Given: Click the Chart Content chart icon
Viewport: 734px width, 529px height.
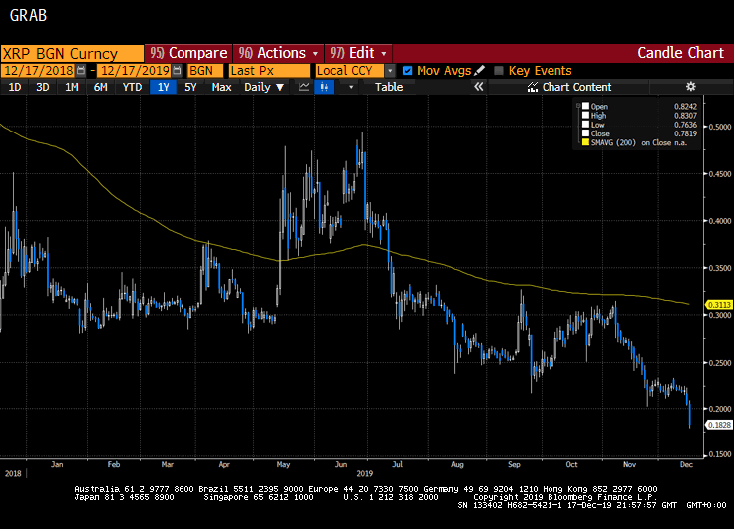Looking at the screenshot, I should [x=533, y=87].
